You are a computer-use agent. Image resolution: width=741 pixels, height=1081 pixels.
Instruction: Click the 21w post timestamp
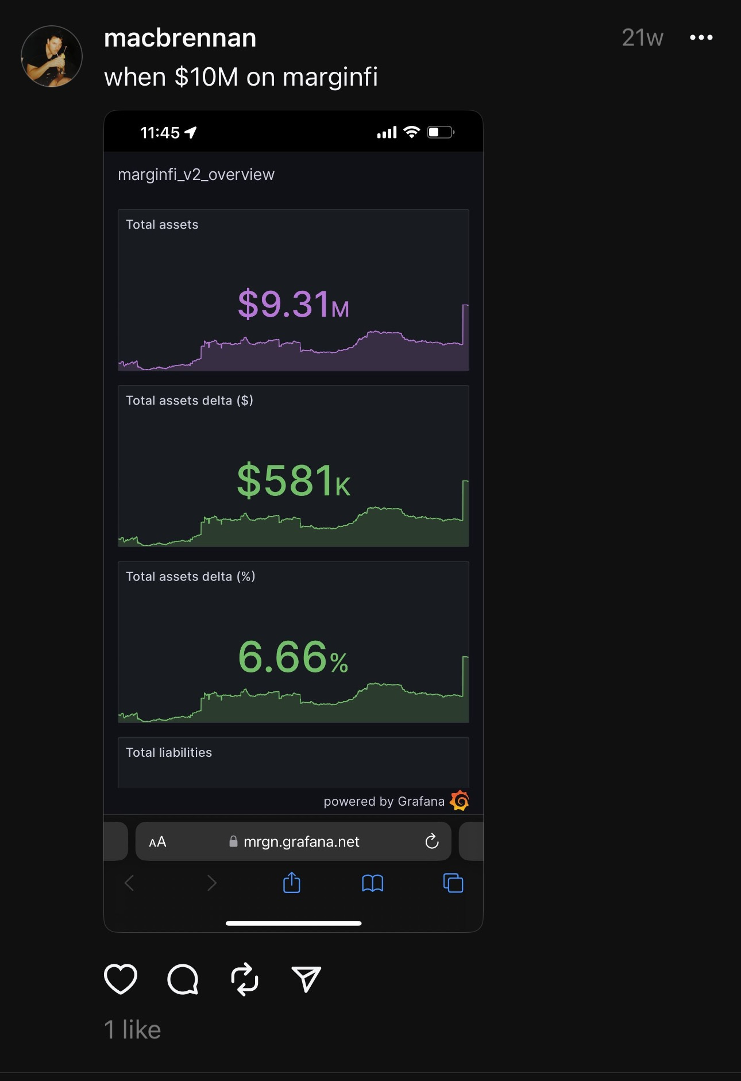pos(642,38)
